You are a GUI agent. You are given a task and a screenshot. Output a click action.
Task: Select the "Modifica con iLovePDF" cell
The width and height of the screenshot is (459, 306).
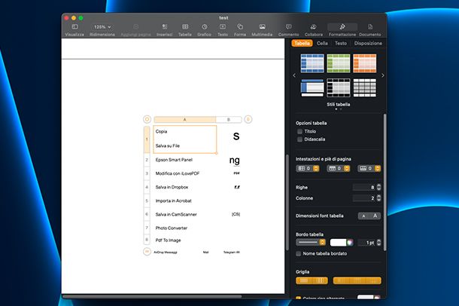click(x=184, y=173)
